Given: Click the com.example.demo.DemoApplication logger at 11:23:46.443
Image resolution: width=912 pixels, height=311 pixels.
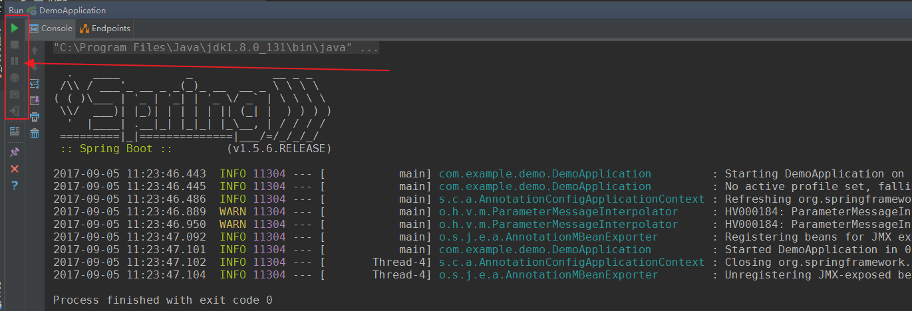Looking at the screenshot, I should 545,174.
